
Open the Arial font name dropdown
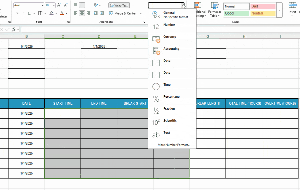42,5
